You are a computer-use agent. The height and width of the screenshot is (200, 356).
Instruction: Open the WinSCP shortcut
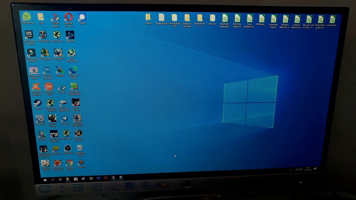tap(60, 71)
